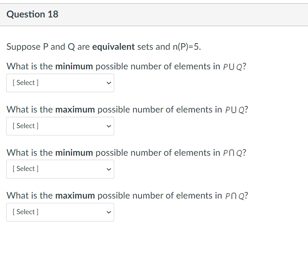
Task: Click the P∩Q notation in third question
Action: pos(233,152)
